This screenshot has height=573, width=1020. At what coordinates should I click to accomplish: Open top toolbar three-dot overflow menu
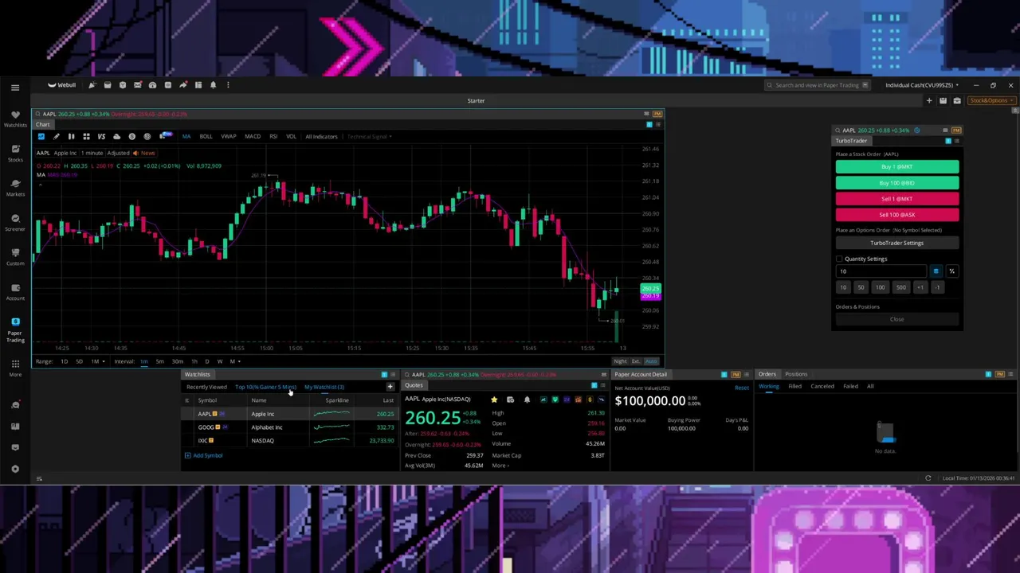click(x=228, y=85)
